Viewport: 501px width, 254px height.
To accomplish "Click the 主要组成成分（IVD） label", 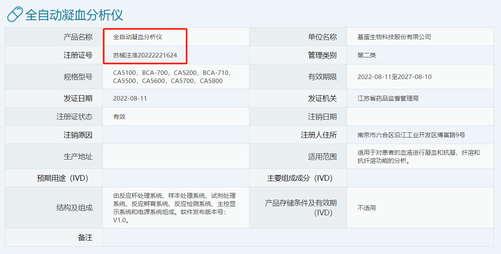I will pyautogui.click(x=300, y=178).
